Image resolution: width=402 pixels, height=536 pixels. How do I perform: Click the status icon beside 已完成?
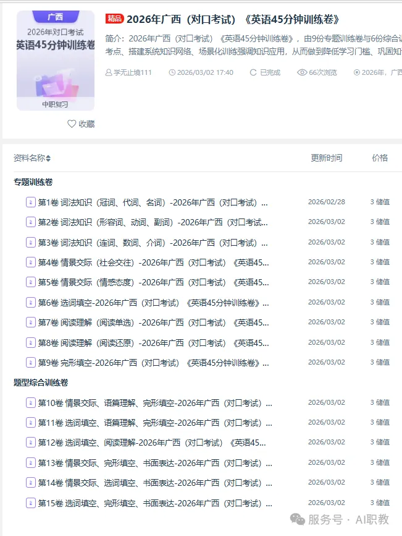tap(253, 72)
